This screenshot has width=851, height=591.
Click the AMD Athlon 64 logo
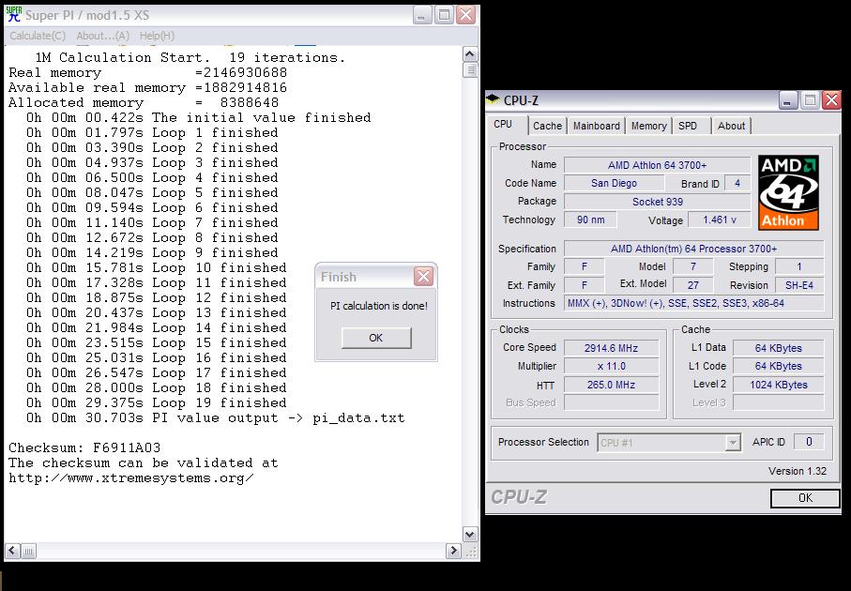788,192
